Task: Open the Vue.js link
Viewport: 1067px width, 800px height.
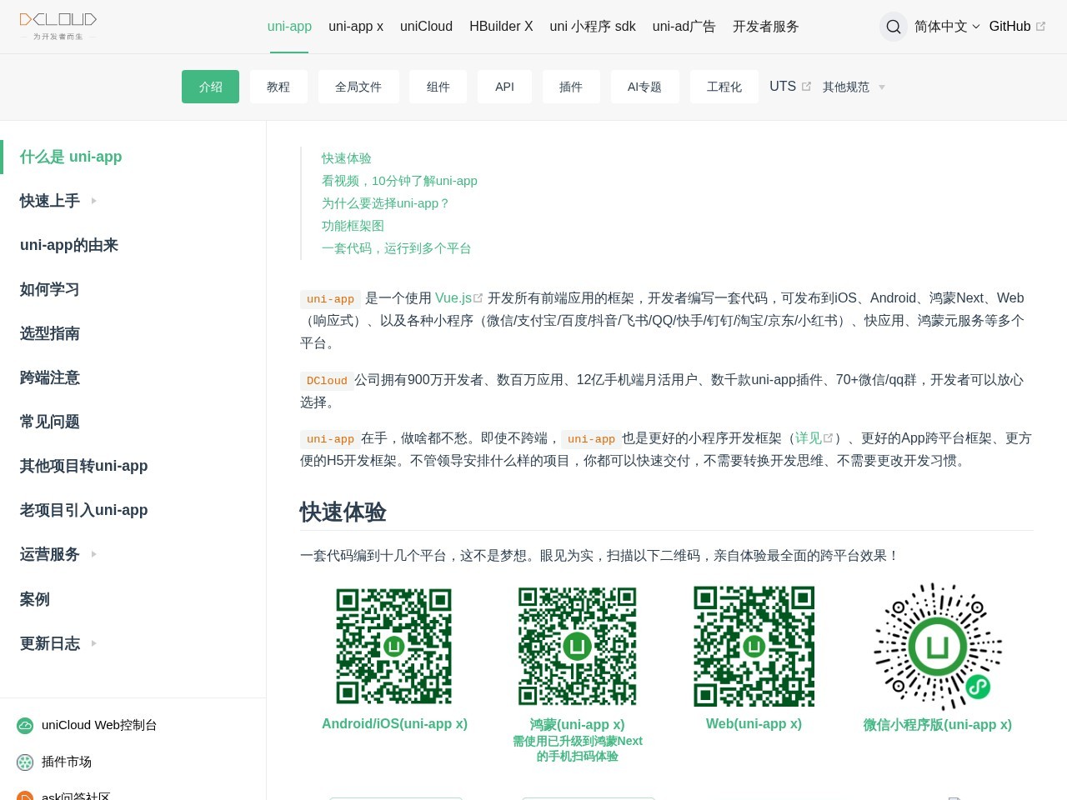Action: (453, 297)
